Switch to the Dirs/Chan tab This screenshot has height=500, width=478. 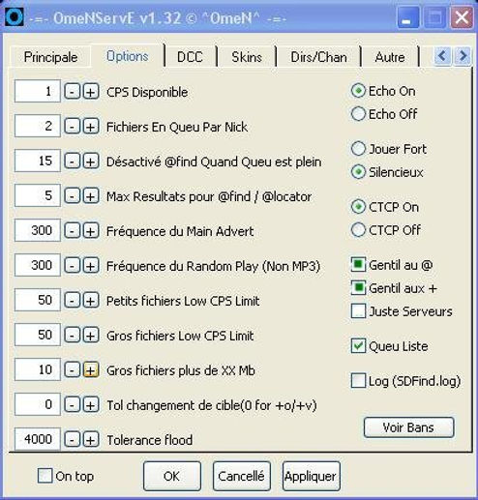coord(318,57)
